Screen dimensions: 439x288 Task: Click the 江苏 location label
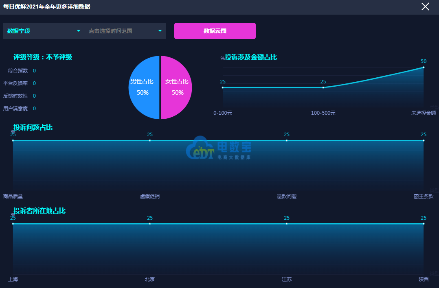(x=287, y=279)
